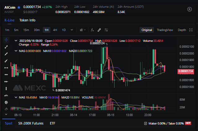Switch to Depth chart view
Image resolution: width=198 pixels, height=131 pixels.
tap(182, 30)
